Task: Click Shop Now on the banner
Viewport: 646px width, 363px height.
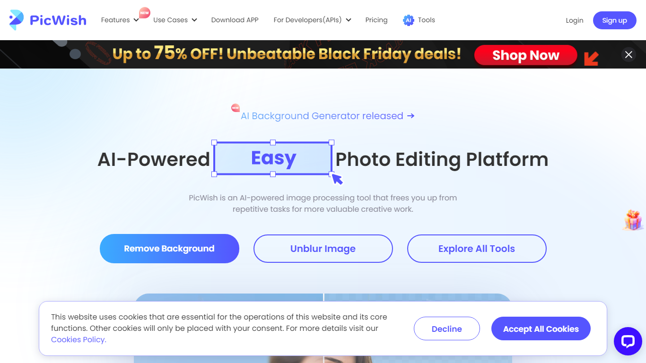Action: (x=525, y=55)
